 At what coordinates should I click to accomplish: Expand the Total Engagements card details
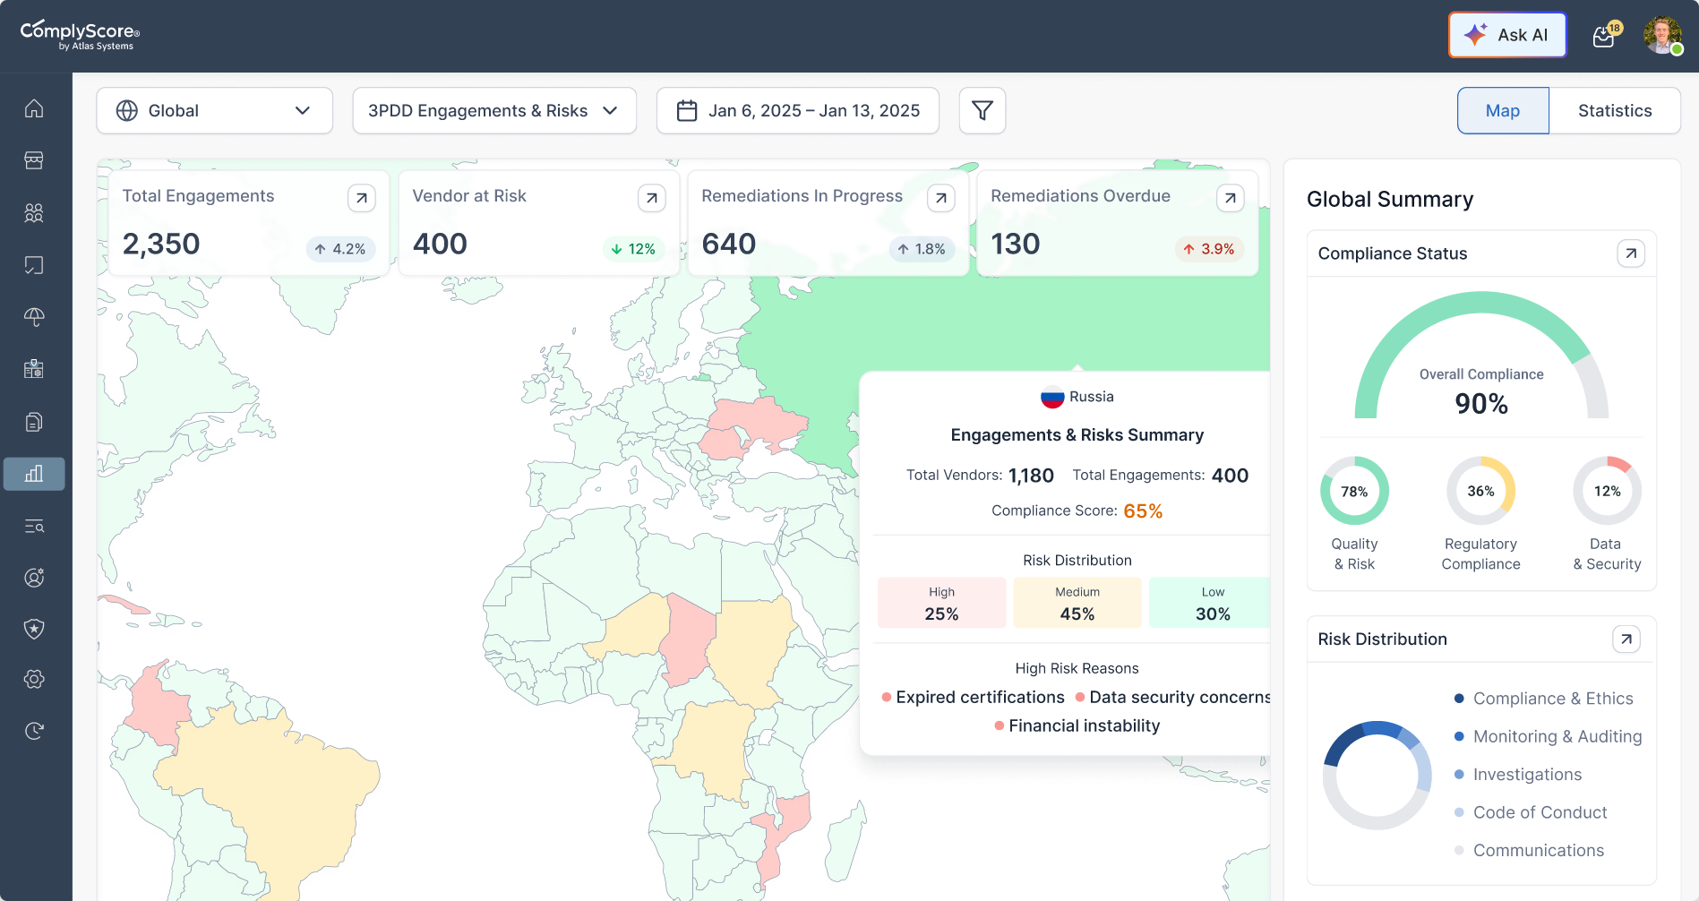point(362,198)
